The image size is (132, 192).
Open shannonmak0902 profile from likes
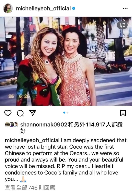pyautogui.click(x=44, y=125)
